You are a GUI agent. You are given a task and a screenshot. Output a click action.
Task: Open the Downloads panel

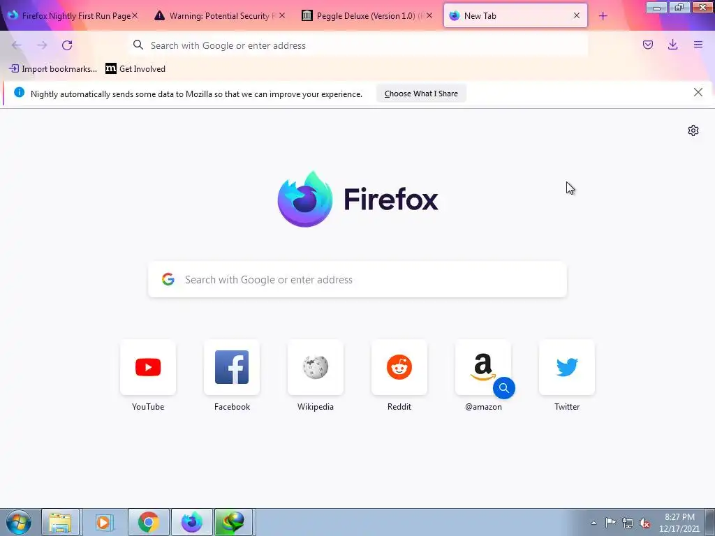pyautogui.click(x=672, y=45)
